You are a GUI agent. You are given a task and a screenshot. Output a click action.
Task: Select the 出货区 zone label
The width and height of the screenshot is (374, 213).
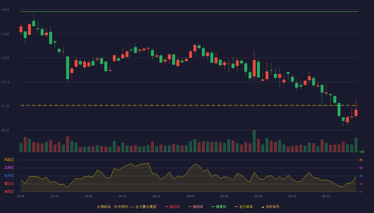(x=9, y=168)
